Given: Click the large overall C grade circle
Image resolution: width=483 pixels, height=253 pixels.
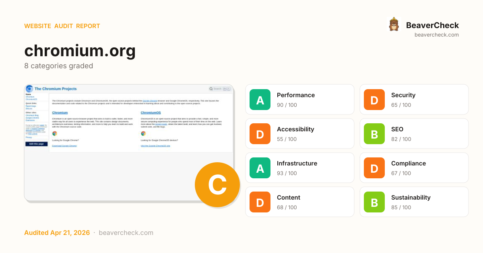Looking at the screenshot, I should coord(217,185).
